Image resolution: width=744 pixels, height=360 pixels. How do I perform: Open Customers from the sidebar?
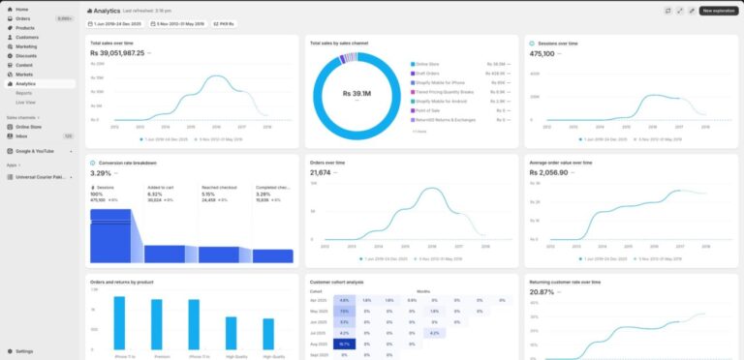(40, 37)
